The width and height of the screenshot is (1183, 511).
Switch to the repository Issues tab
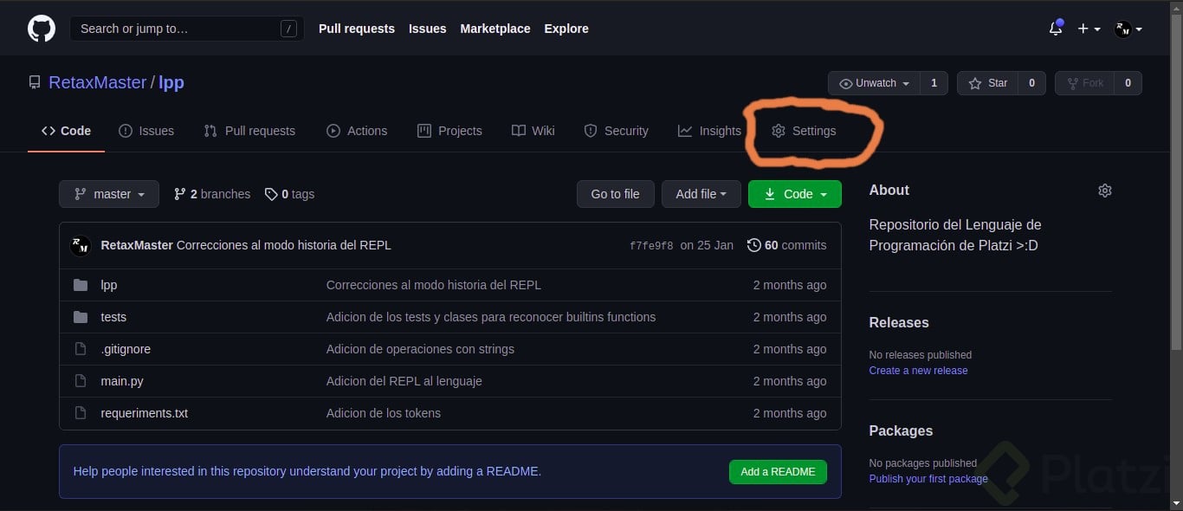[146, 131]
